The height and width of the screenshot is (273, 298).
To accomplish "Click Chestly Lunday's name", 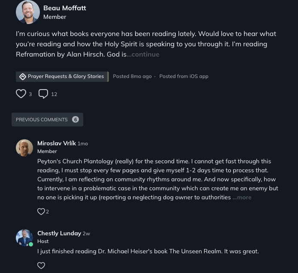I will [59, 233].
